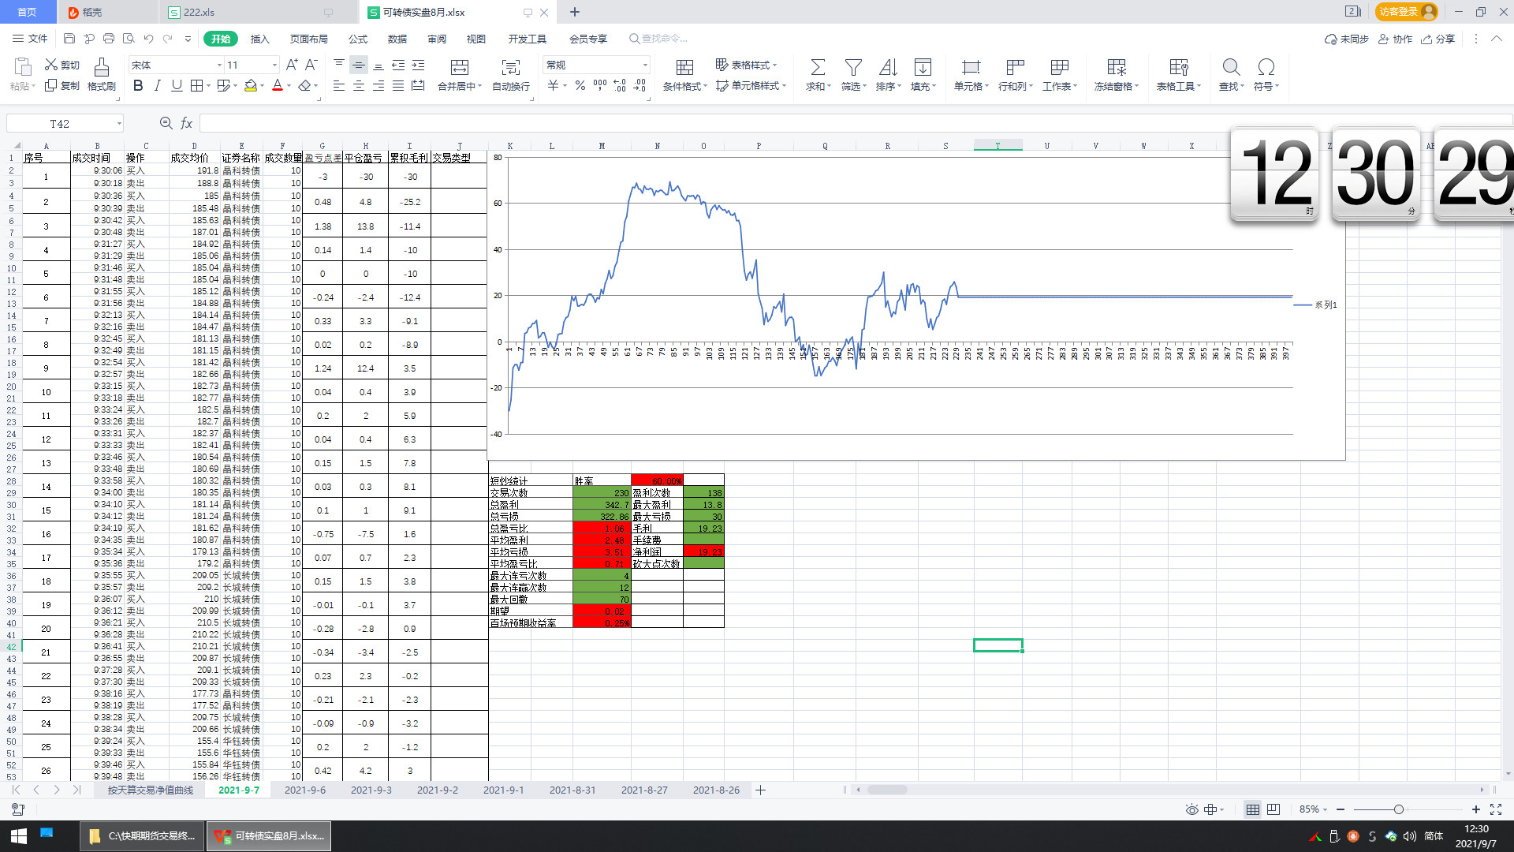This screenshot has height=852, width=1514.
Task: Click the cell name box showing T42
Action: point(60,124)
